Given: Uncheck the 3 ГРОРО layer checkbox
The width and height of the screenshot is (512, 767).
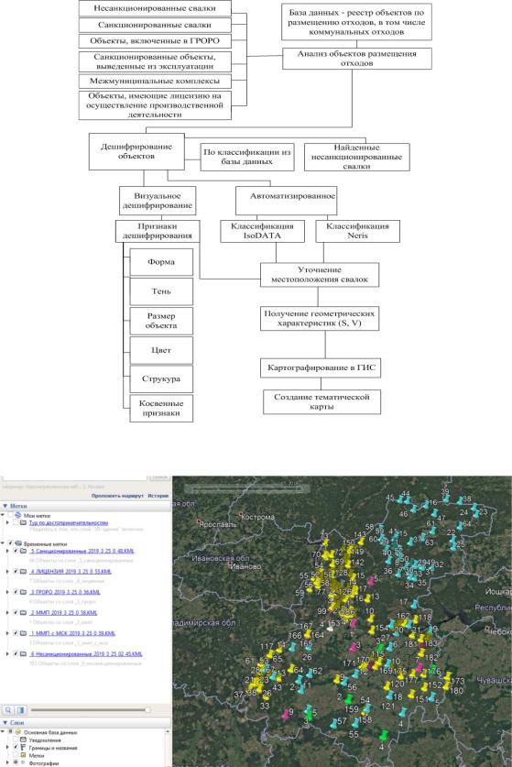Looking at the screenshot, I should (x=16, y=592).
